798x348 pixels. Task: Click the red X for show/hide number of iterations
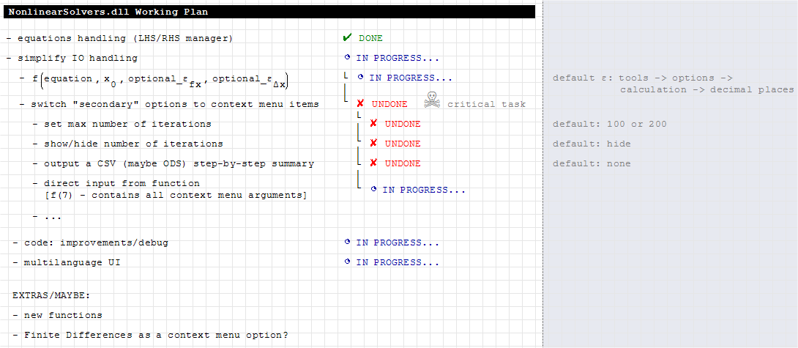point(373,144)
